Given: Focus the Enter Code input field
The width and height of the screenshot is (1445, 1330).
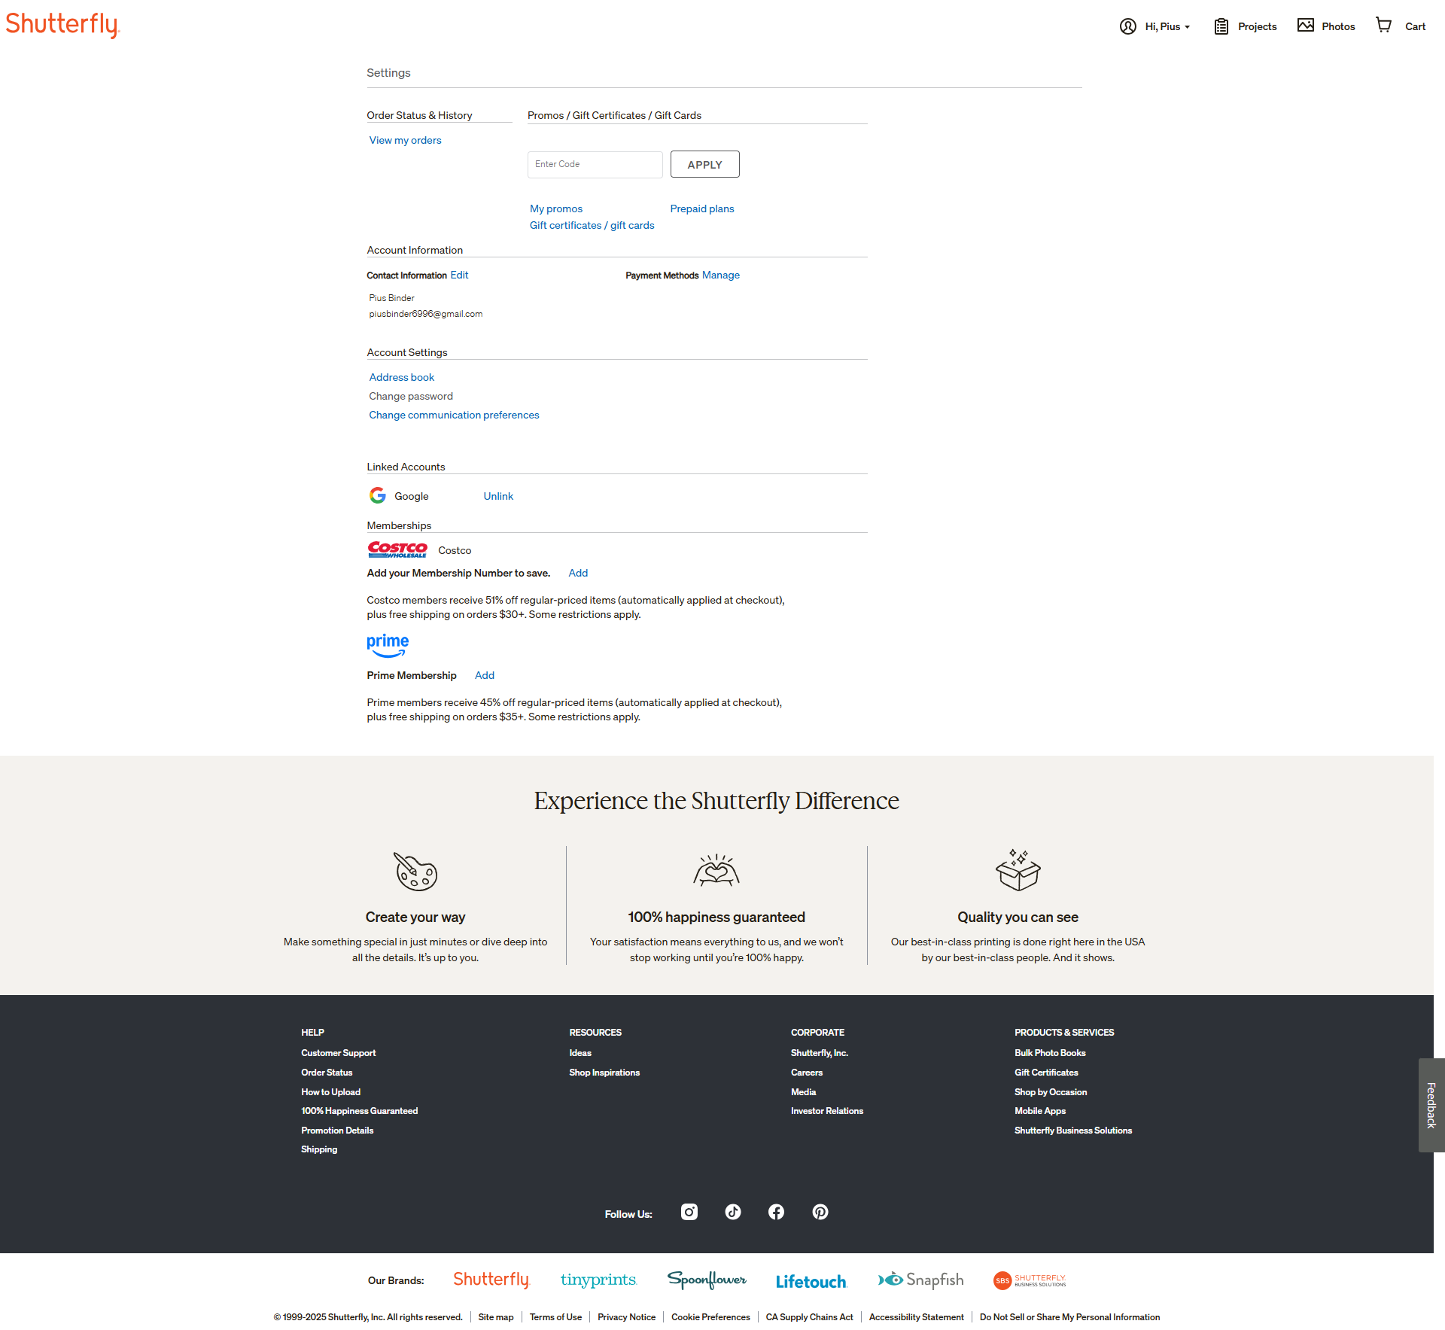Looking at the screenshot, I should click(595, 164).
